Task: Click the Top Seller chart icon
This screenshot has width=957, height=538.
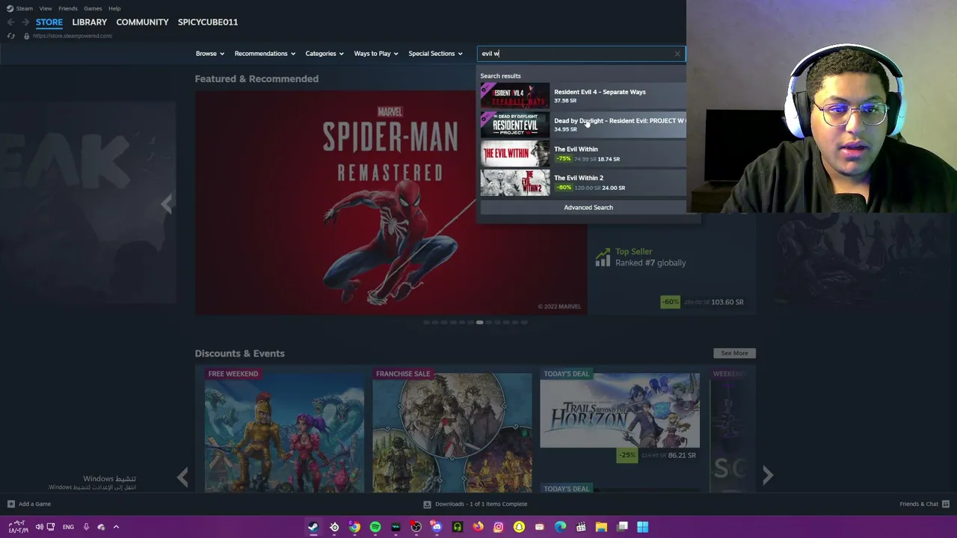Action: click(x=602, y=258)
